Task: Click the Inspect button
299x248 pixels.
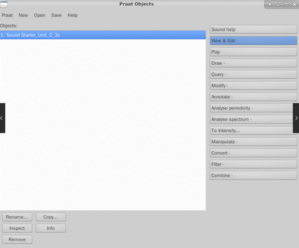Action: [x=17, y=228]
